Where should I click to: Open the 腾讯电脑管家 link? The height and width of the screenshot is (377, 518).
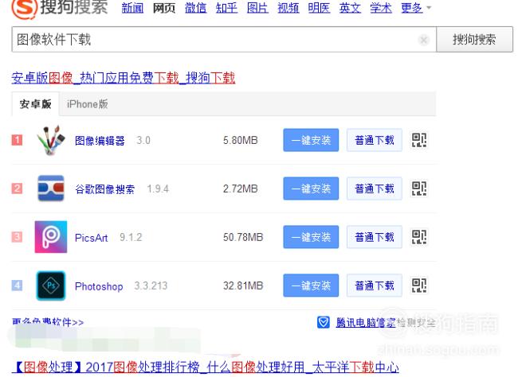366,322
